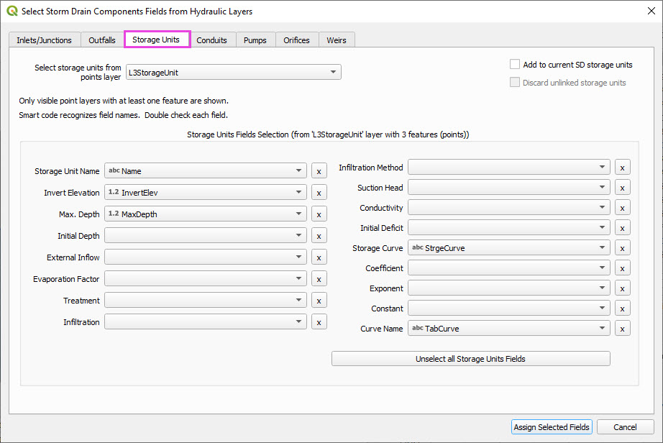Toggle Discard unlinked storage units checkbox
Image resolution: width=663 pixels, height=443 pixels.
point(515,83)
